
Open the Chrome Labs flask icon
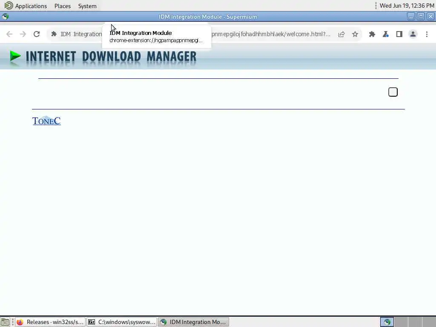[386, 34]
